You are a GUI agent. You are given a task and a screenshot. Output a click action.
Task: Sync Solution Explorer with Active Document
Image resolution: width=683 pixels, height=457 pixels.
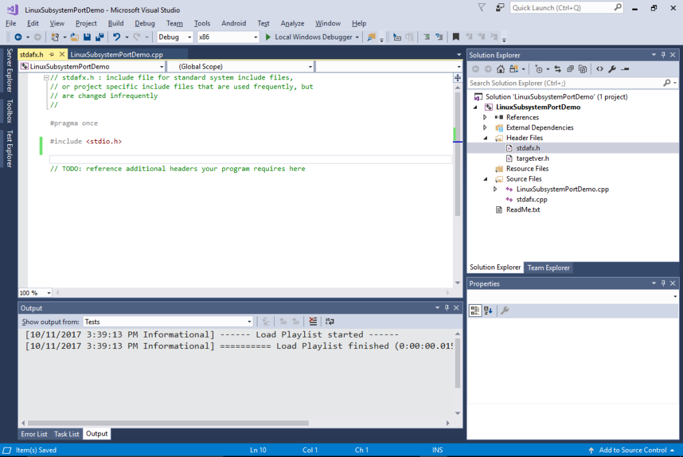click(558, 69)
